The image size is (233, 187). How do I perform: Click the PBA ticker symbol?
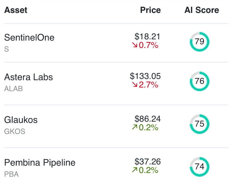click(11, 174)
